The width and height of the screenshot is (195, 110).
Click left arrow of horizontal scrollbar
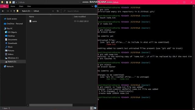(28, 105)
